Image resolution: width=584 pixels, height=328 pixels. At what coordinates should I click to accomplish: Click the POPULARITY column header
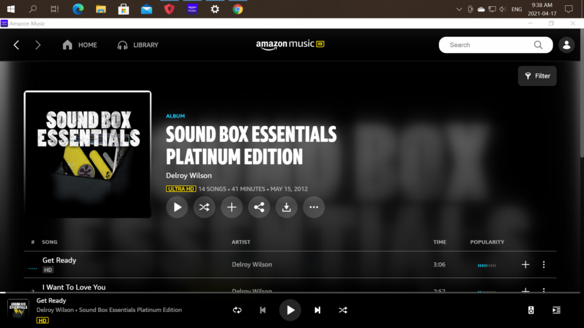[x=487, y=242]
